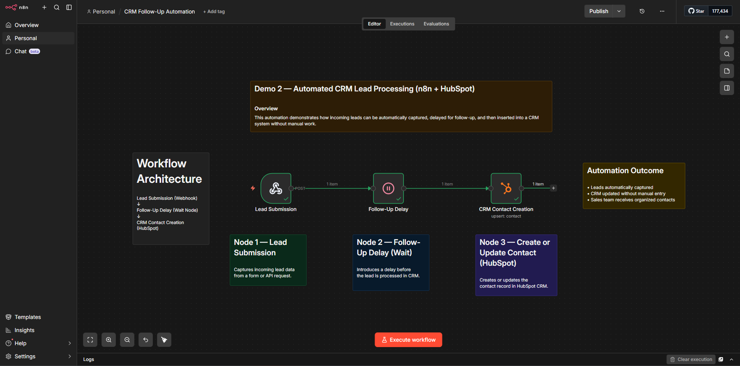Add a sticky note to canvas
This screenshot has height=366, width=740.
pyautogui.click(x=727, y=71)
